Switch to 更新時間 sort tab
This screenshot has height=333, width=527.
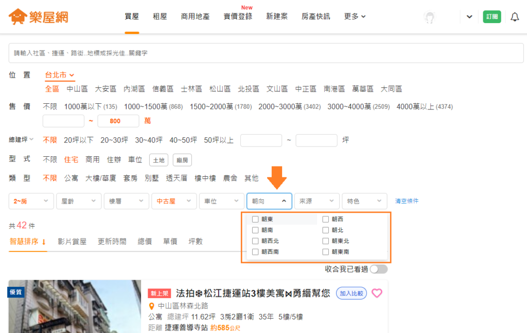pyautogui.click(x=112, y=242)
